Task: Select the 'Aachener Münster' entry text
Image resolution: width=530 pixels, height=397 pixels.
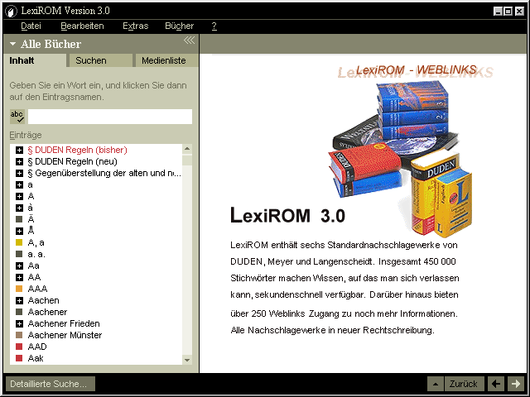Action: [65, 335]
